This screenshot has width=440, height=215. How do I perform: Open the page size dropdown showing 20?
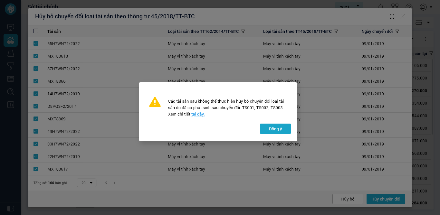(x=87, y=183)
